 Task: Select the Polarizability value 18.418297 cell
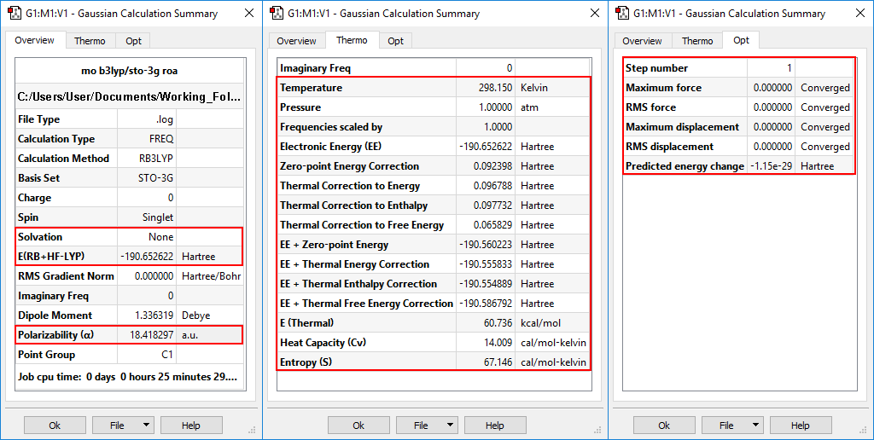148,335
